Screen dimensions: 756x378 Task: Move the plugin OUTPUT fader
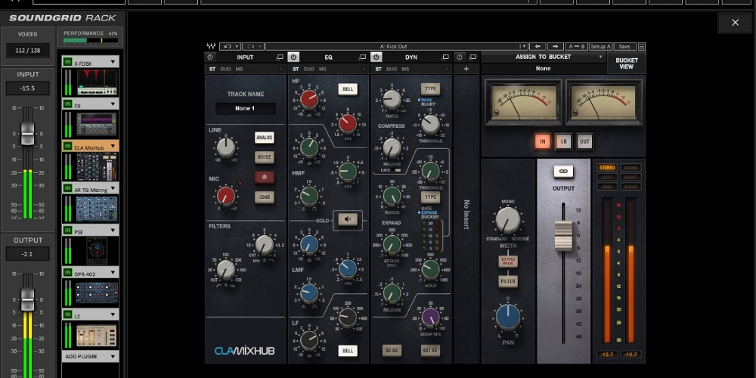[x=562, y=236]
